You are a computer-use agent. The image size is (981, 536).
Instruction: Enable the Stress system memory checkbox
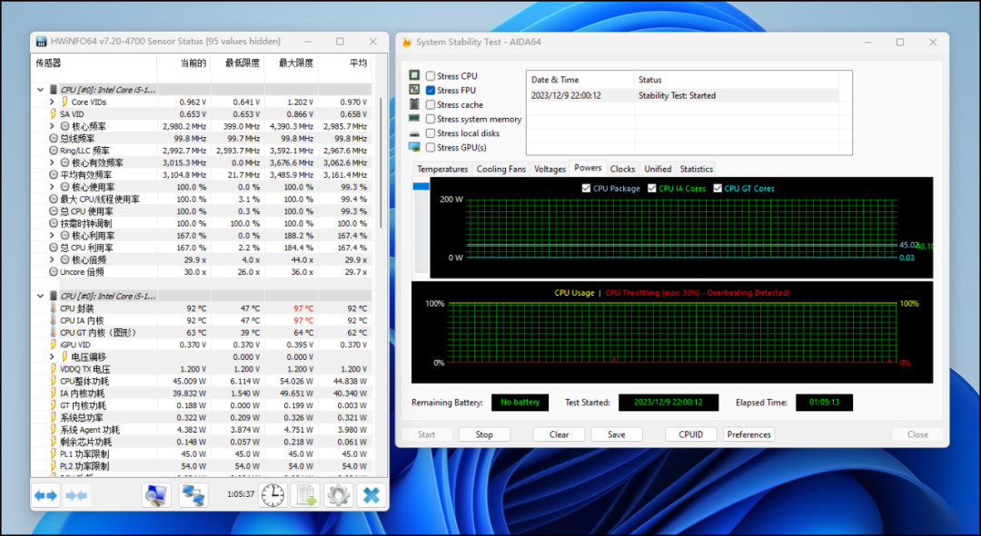(x=431, y=119)
